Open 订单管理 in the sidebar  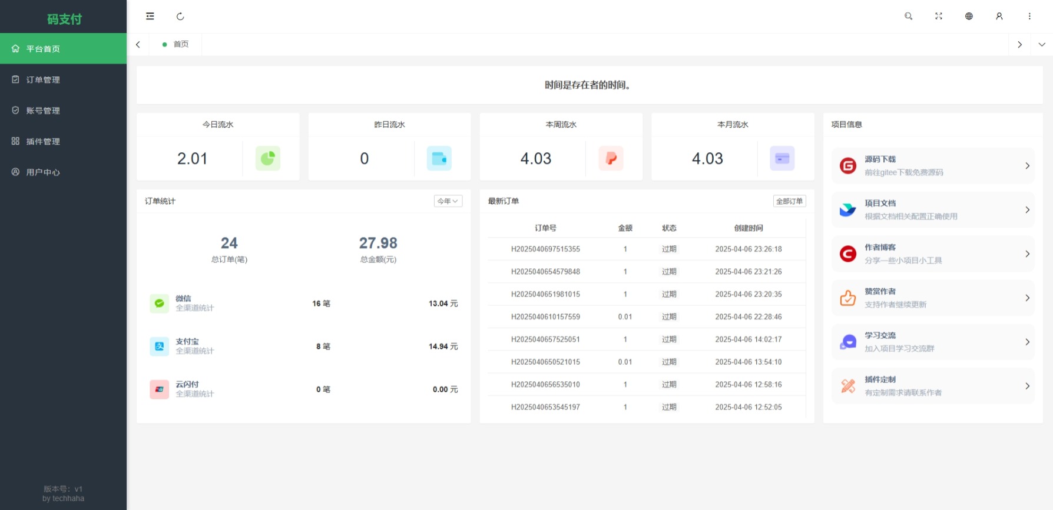pyautogui.click(x=43, y=80)
